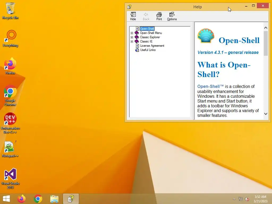Open the Windows Start button
This screenshot has height=204, width=272.
pyautogui.click(x=6, y=199)
